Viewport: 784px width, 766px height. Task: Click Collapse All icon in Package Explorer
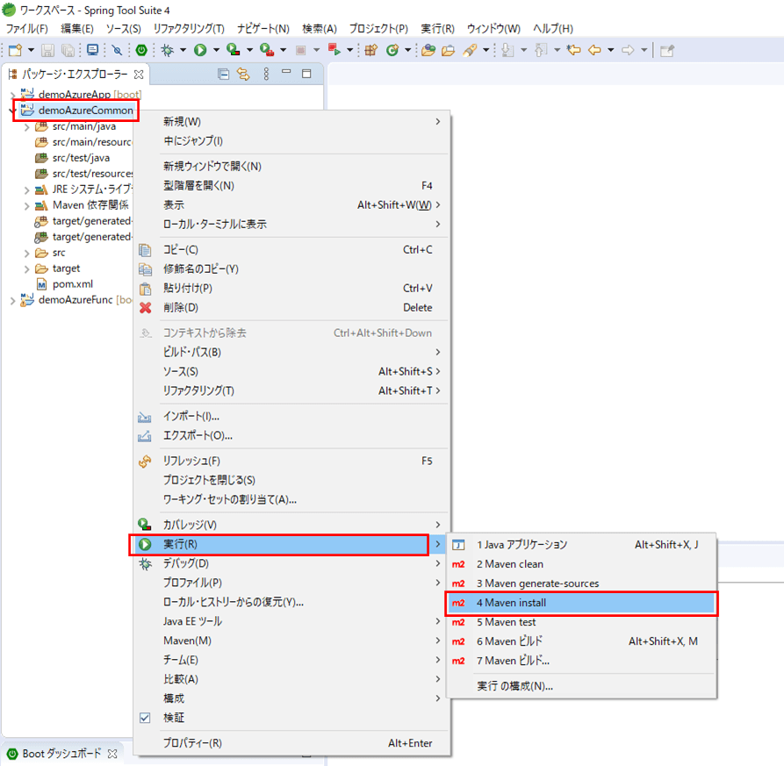[223, 75]
